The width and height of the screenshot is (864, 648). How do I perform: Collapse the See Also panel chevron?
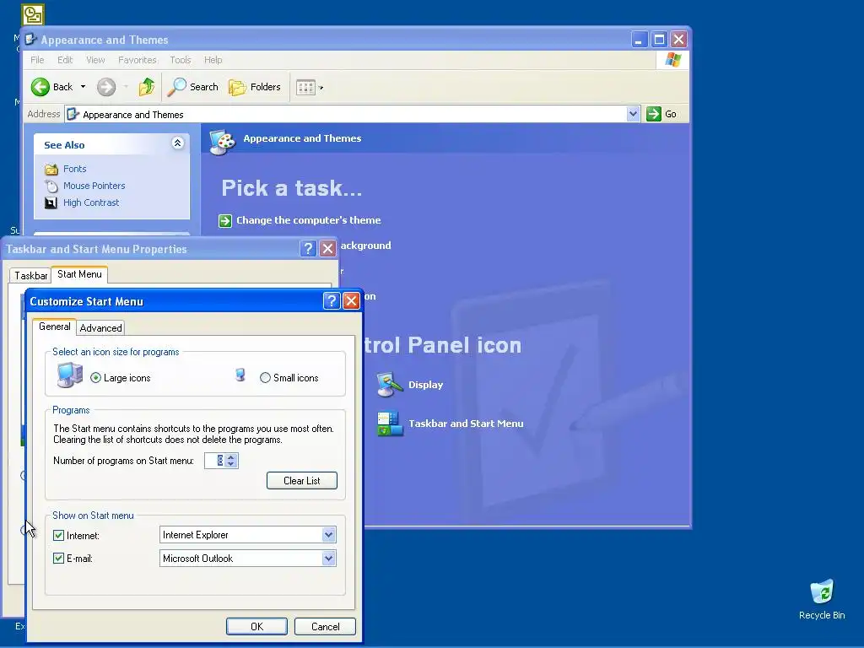point(177,143)
